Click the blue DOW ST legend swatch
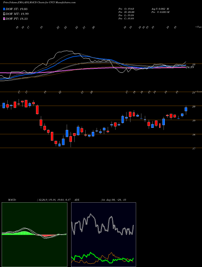 (x=4, y=9)
